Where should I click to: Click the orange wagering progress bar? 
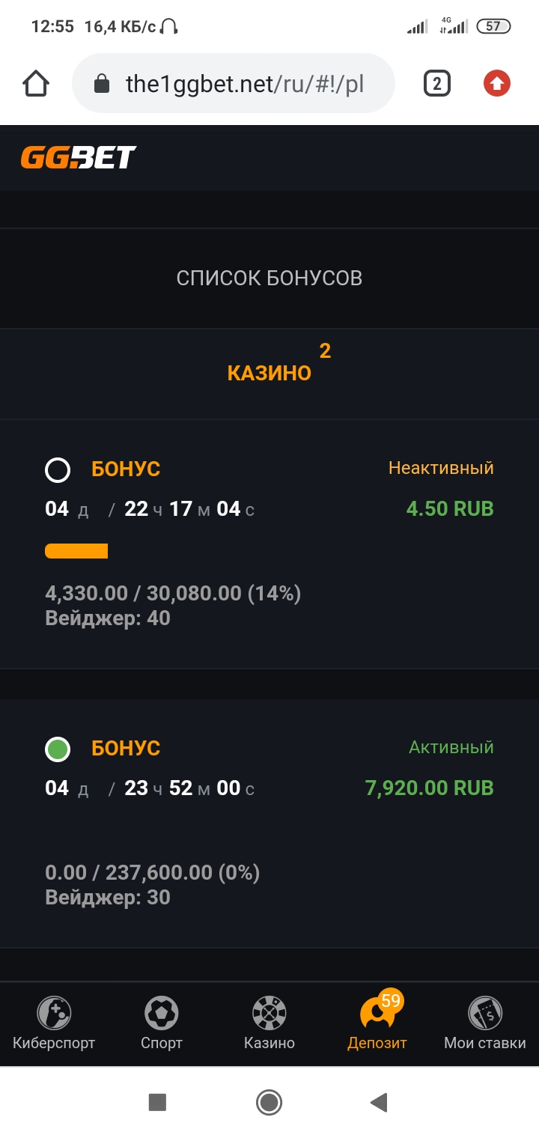(76, 552)
